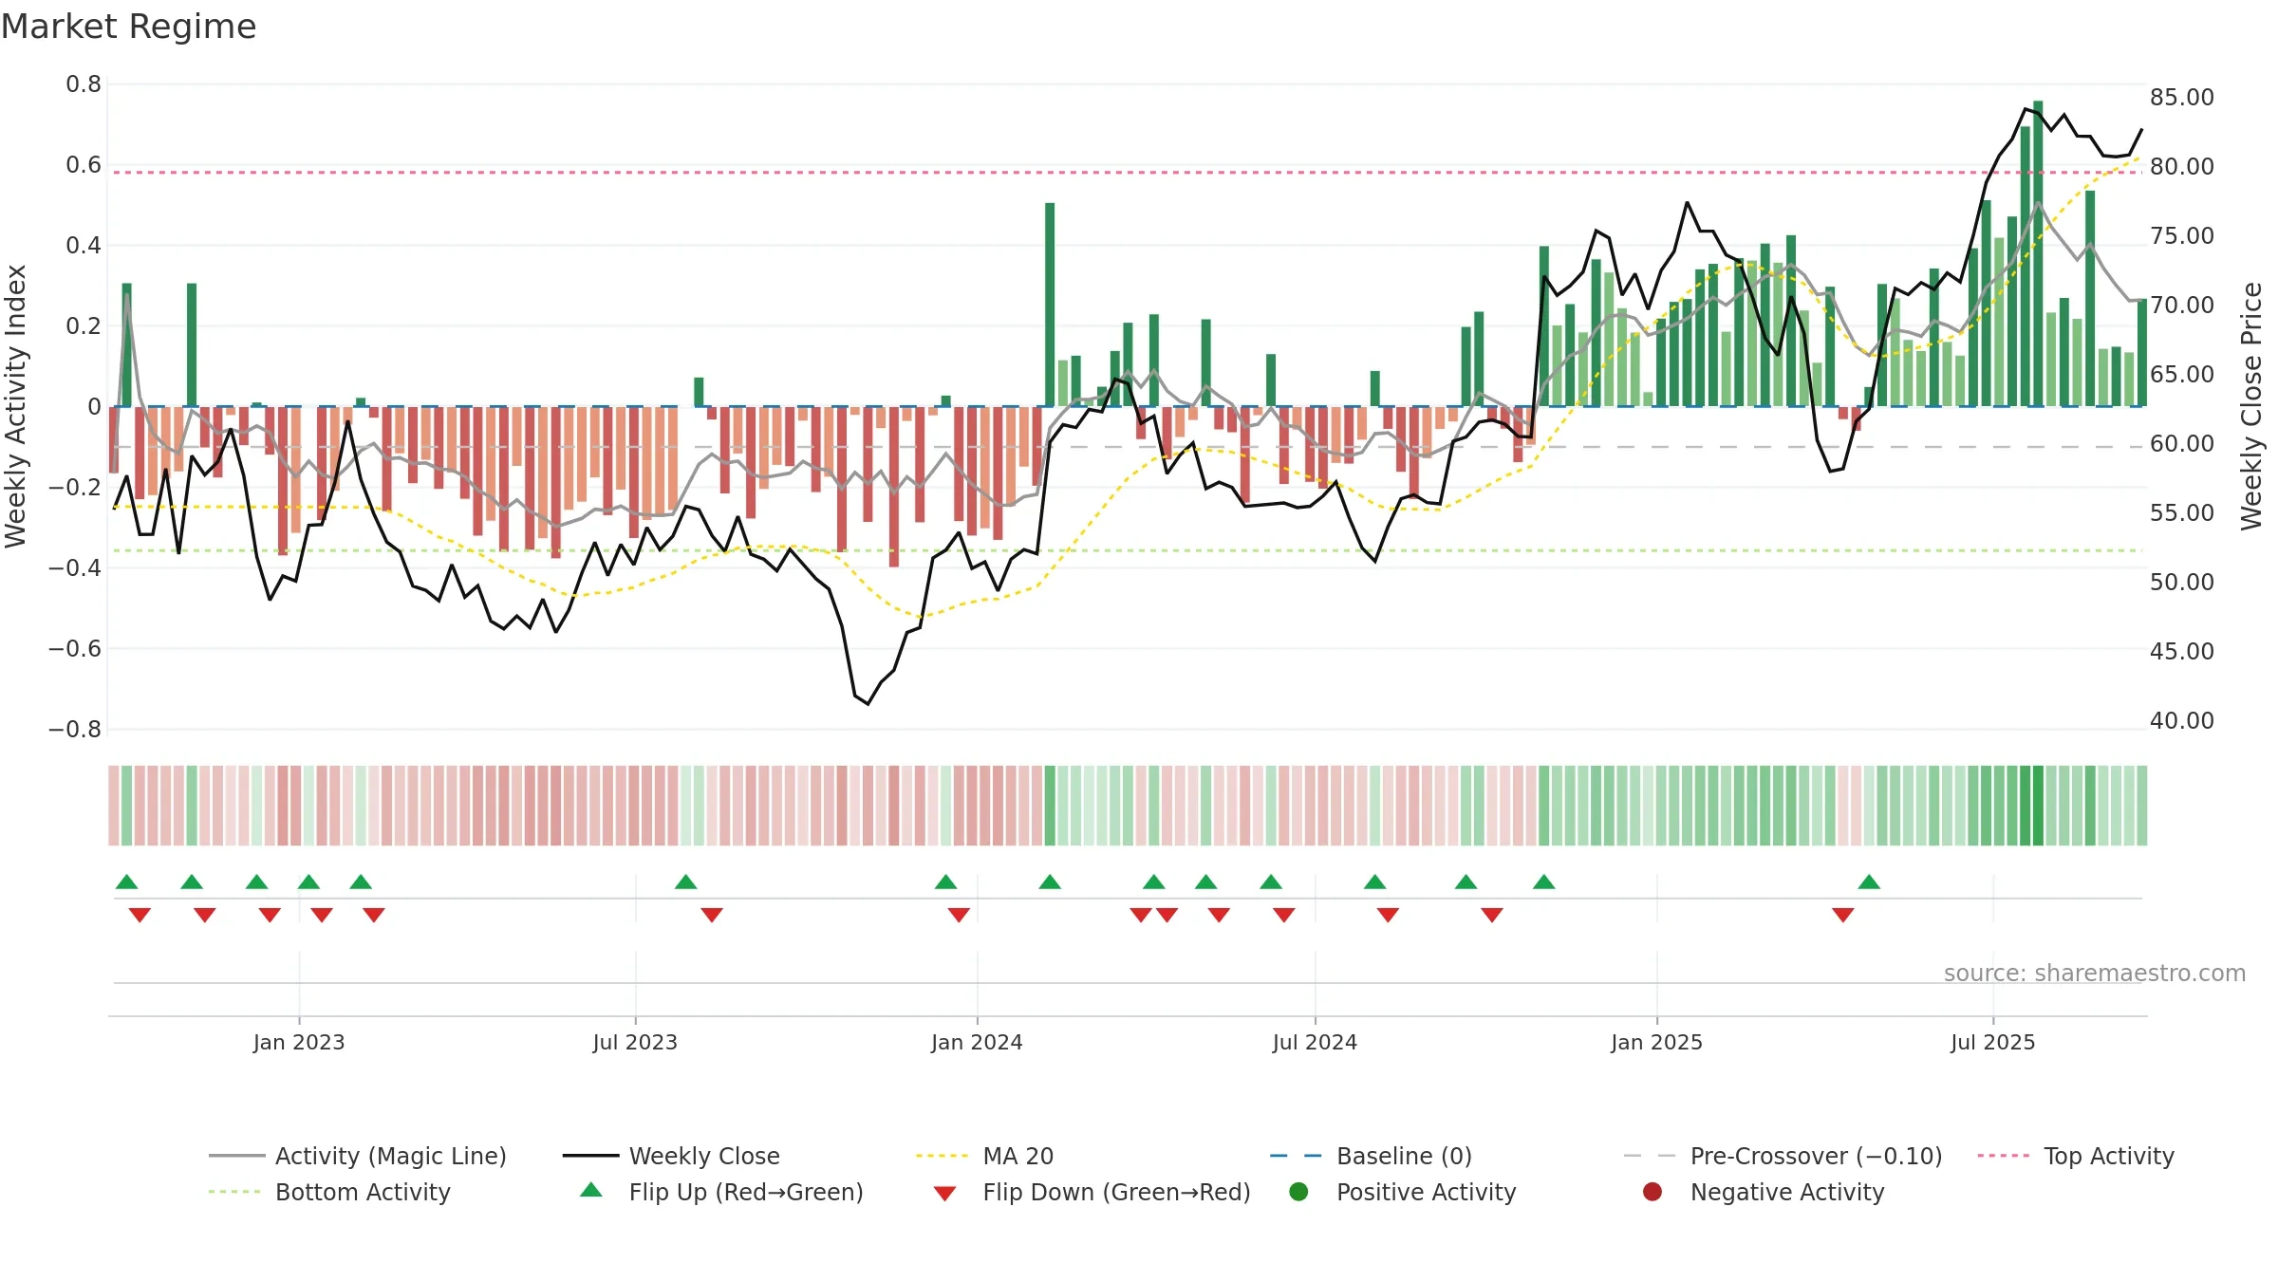The width and height of the screenshot is (2278, 1281).
Task: Toggle the Activity (Magic Line) legend entry
Action: coord(358,1156)
